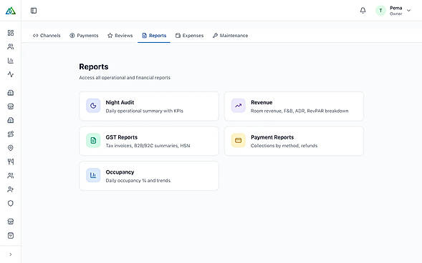Click the 'Reports' page heading
The image size is (422, 263).
(94, 67)
